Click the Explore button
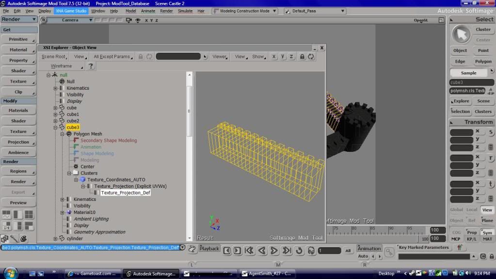496x279 pixels. click(x=460, y=101)
